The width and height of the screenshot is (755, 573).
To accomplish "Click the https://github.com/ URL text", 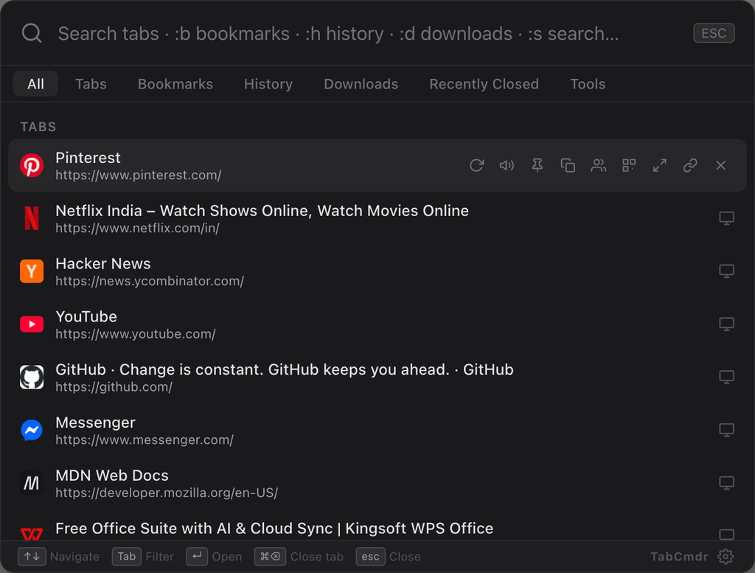I will [114, 386].
